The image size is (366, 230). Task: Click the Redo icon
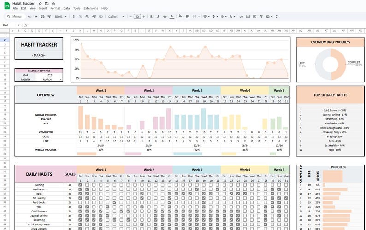click(35, 17)
